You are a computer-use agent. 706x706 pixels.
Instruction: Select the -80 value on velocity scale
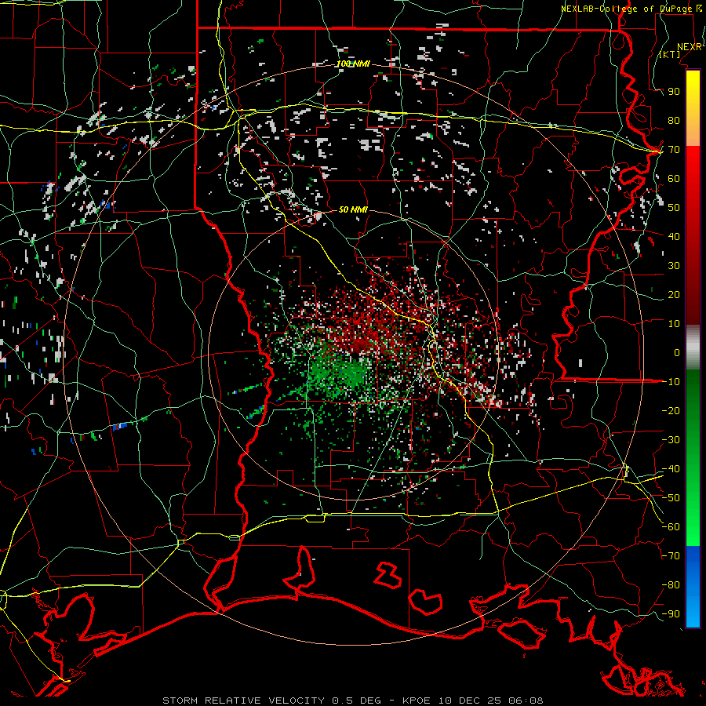tap(671, 585)
